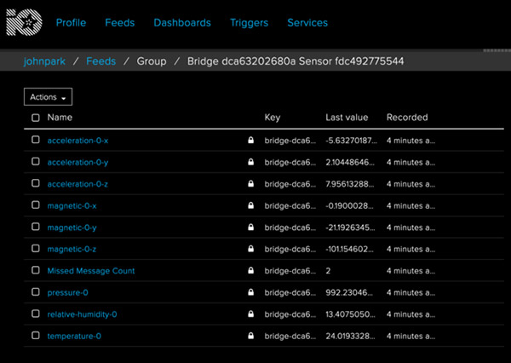The width and height of the screenshot is (511, 363).
Task: Click the Adafruit IO logo icon
Action: [23, 23]
